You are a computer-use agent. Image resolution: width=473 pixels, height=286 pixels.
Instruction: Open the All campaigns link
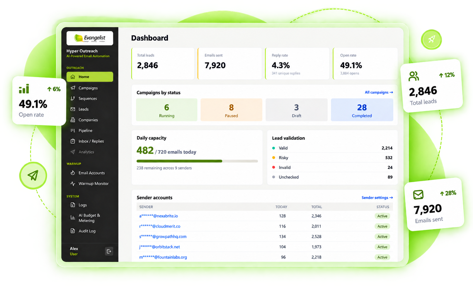point(379,92)
